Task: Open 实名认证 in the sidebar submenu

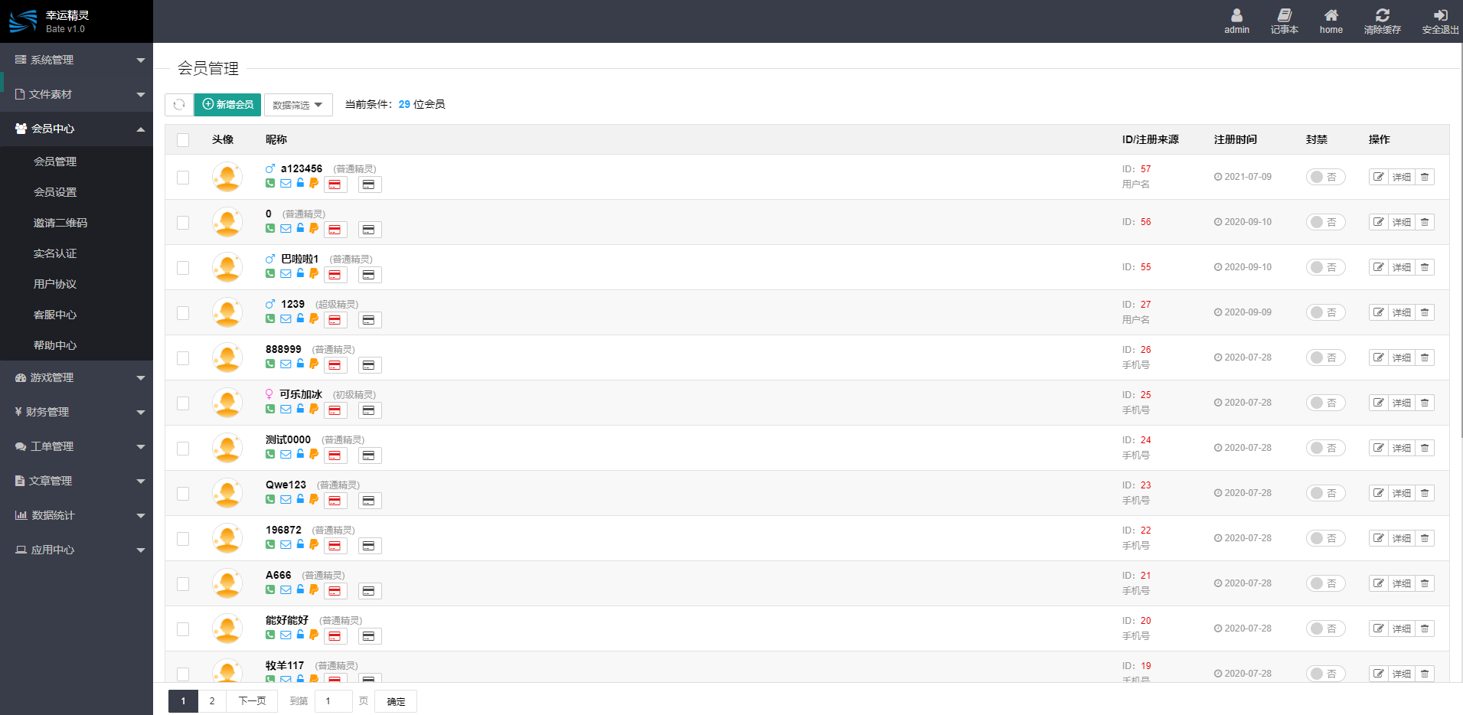Action: [55, 253]
